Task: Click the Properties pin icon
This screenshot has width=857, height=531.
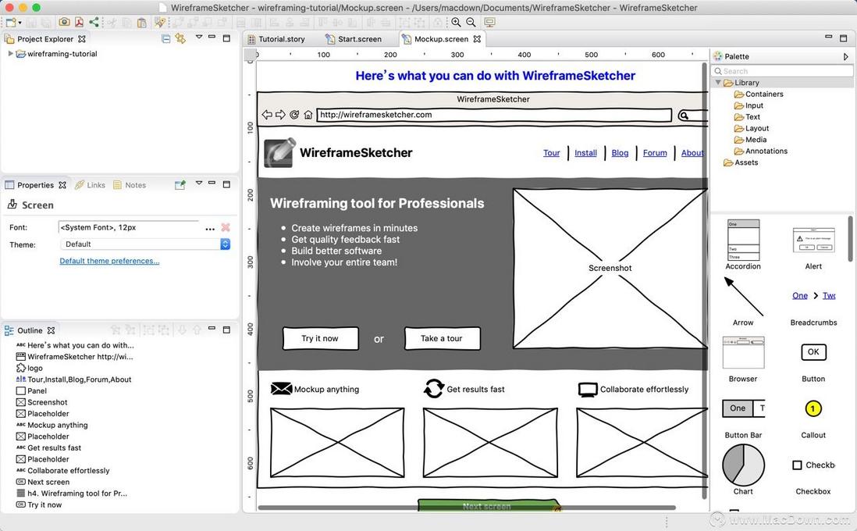Action: (180, 185)
